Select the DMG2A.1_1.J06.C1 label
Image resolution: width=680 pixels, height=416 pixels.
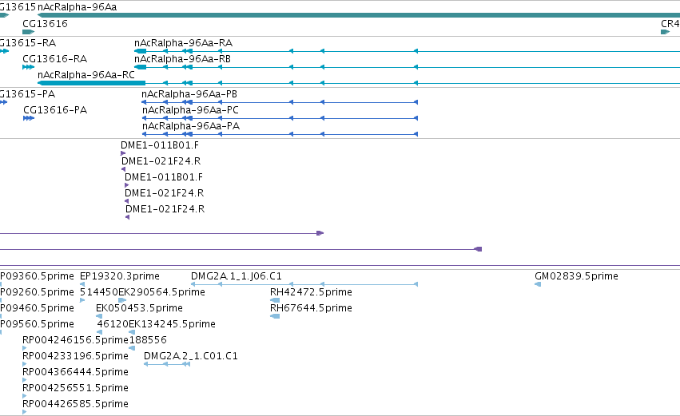tap(237, 276)
